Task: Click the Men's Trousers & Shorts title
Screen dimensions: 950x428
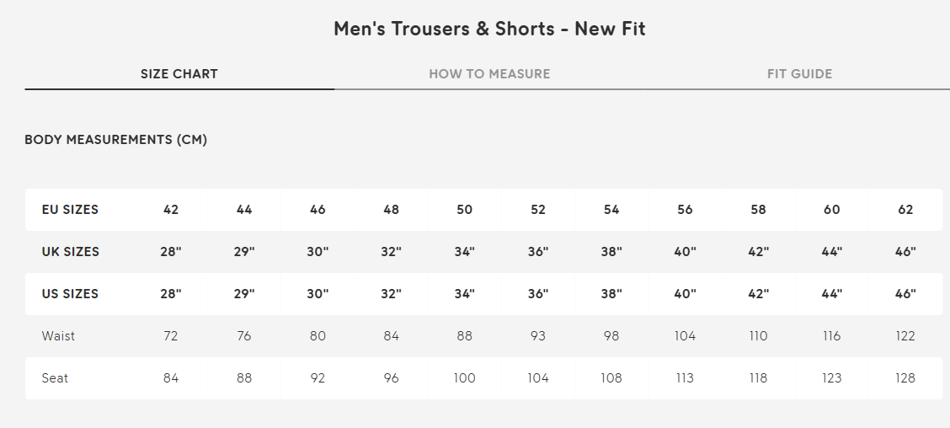Action: pyautogui.click(x=489, y=29)
